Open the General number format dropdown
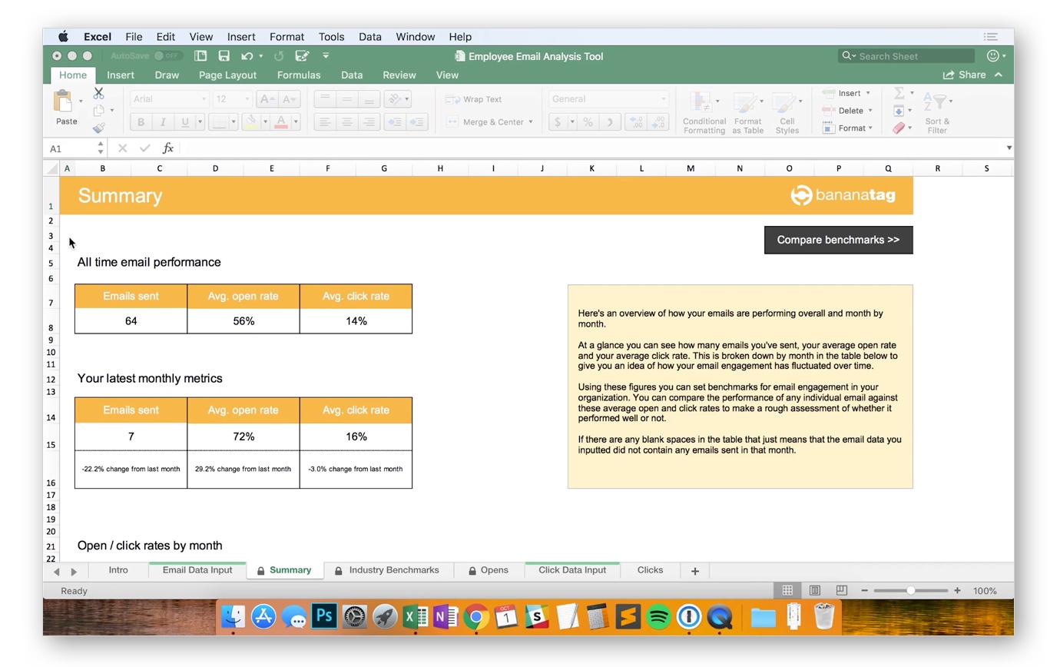Image resolution: width=1060 pixels, height=667 pixels. click(663, 99)
